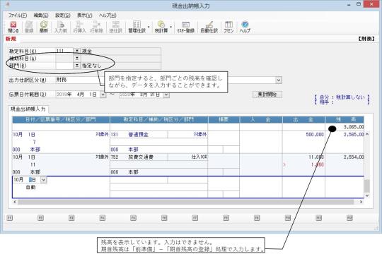The height and width of the screenshot is (266, 382).
Task: Open the マスター登録 toolbar icon
Action: (185, 27)
